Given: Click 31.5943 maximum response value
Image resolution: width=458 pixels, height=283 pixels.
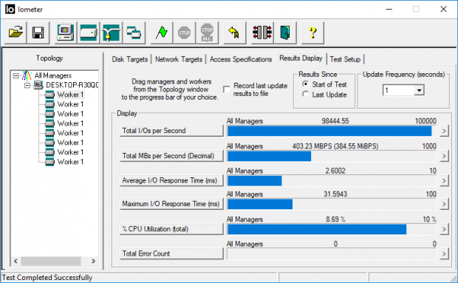Looking at the screenshot, I should pyautogui.click(x=335, y=194).
